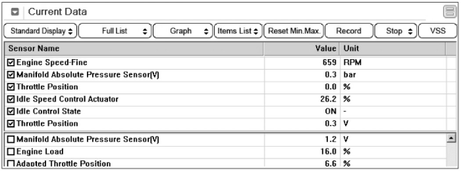Open the Full List dropdown
This screenshot has height=171, width=461.
pyautogui.click(x=115, y=31)
